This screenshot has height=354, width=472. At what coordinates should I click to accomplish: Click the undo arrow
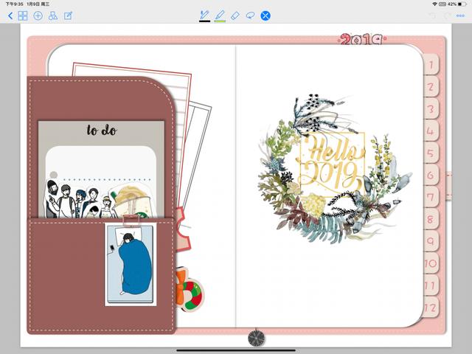coord(432,15)
